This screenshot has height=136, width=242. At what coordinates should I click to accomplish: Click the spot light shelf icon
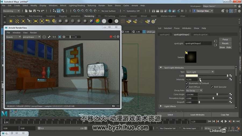pos(29,21)
